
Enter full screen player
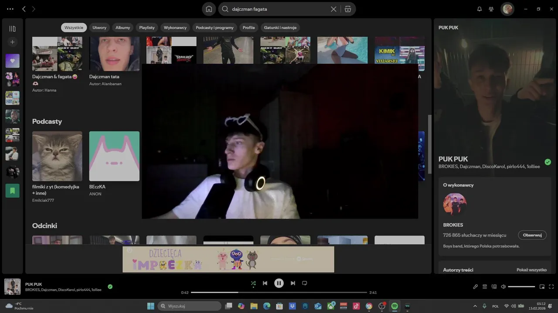tap(551, 286)
